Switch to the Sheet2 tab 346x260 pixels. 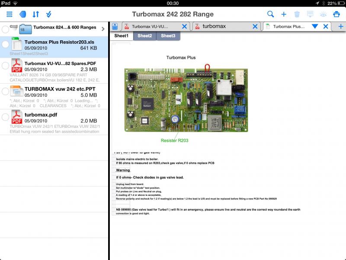(x=145, y=36)
